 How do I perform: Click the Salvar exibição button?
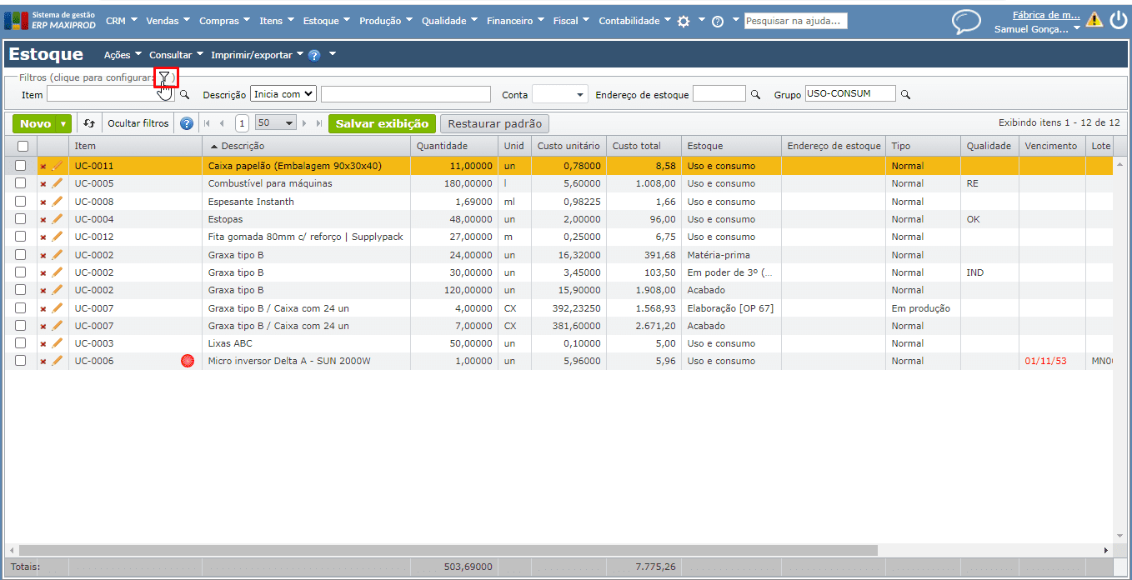pos(382,123)
